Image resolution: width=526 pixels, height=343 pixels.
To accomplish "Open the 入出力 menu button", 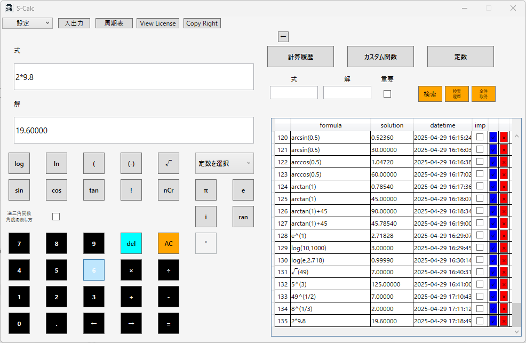I will pyautogui.click(x=74, y=23).
